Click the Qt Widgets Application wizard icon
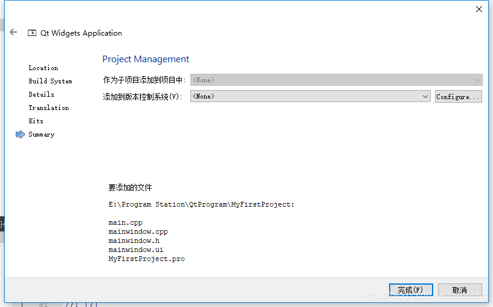Image resolution: width=493 pixels, height=307 pixels. [x=32, y=33]
